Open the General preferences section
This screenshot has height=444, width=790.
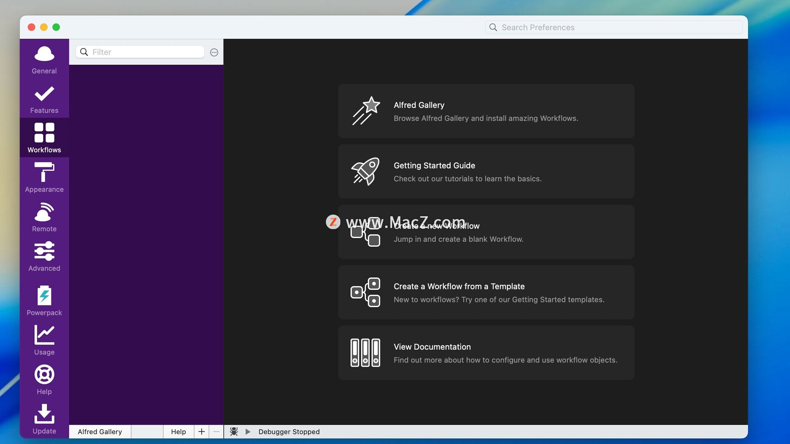click(x=44, y=60)
